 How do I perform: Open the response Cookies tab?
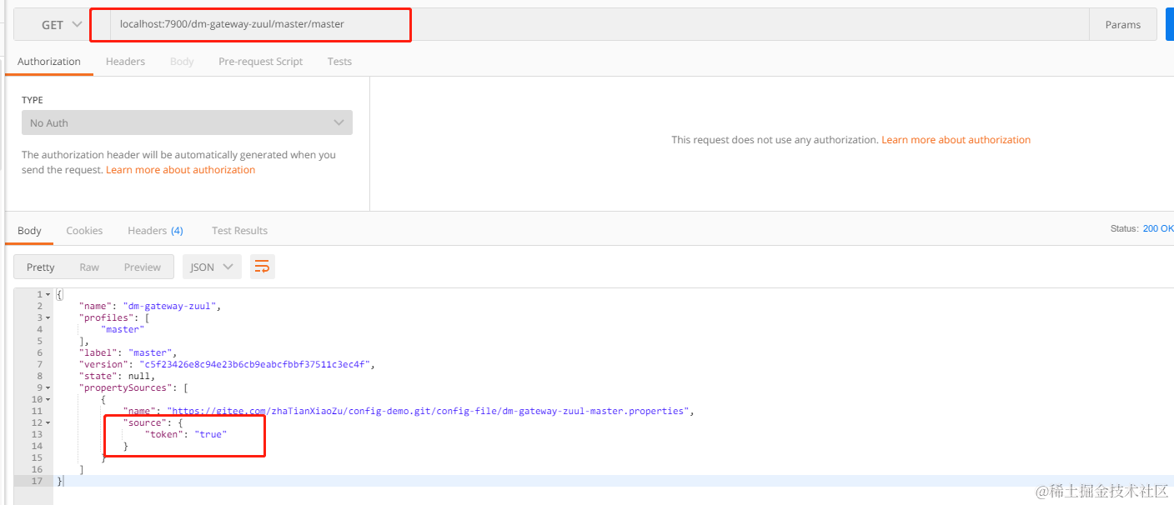(x=84, y=231)
